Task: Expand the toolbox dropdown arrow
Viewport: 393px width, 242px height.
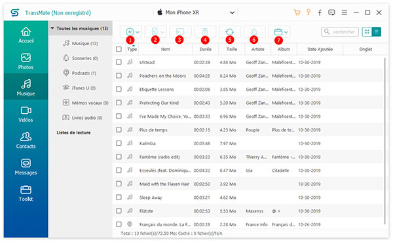Action: click(286, 32)
